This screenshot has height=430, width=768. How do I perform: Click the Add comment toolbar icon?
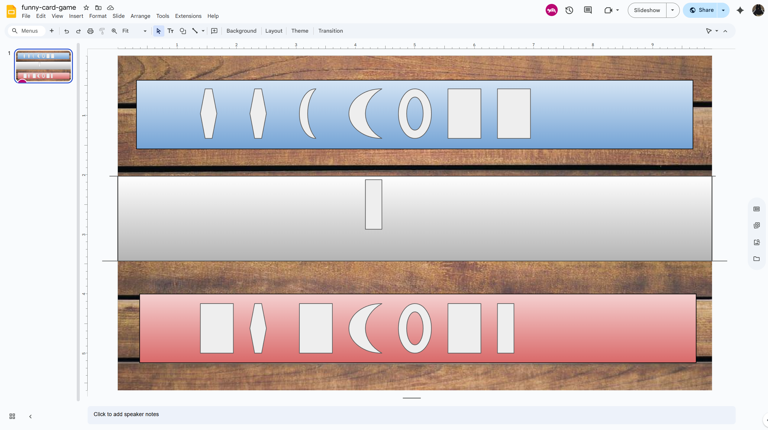click(214, 31)
